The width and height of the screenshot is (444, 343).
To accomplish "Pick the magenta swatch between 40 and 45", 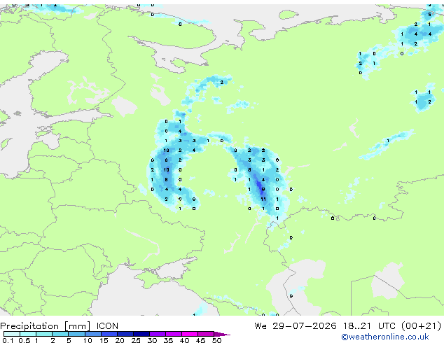I will (190, 334).
